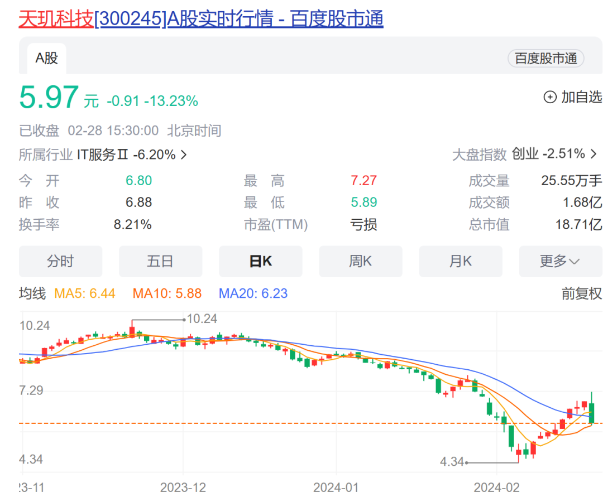This screenshot has height=497, width=603.
Task: Expand the chevron after 创业 -2.51%
Action: point(594,155)
